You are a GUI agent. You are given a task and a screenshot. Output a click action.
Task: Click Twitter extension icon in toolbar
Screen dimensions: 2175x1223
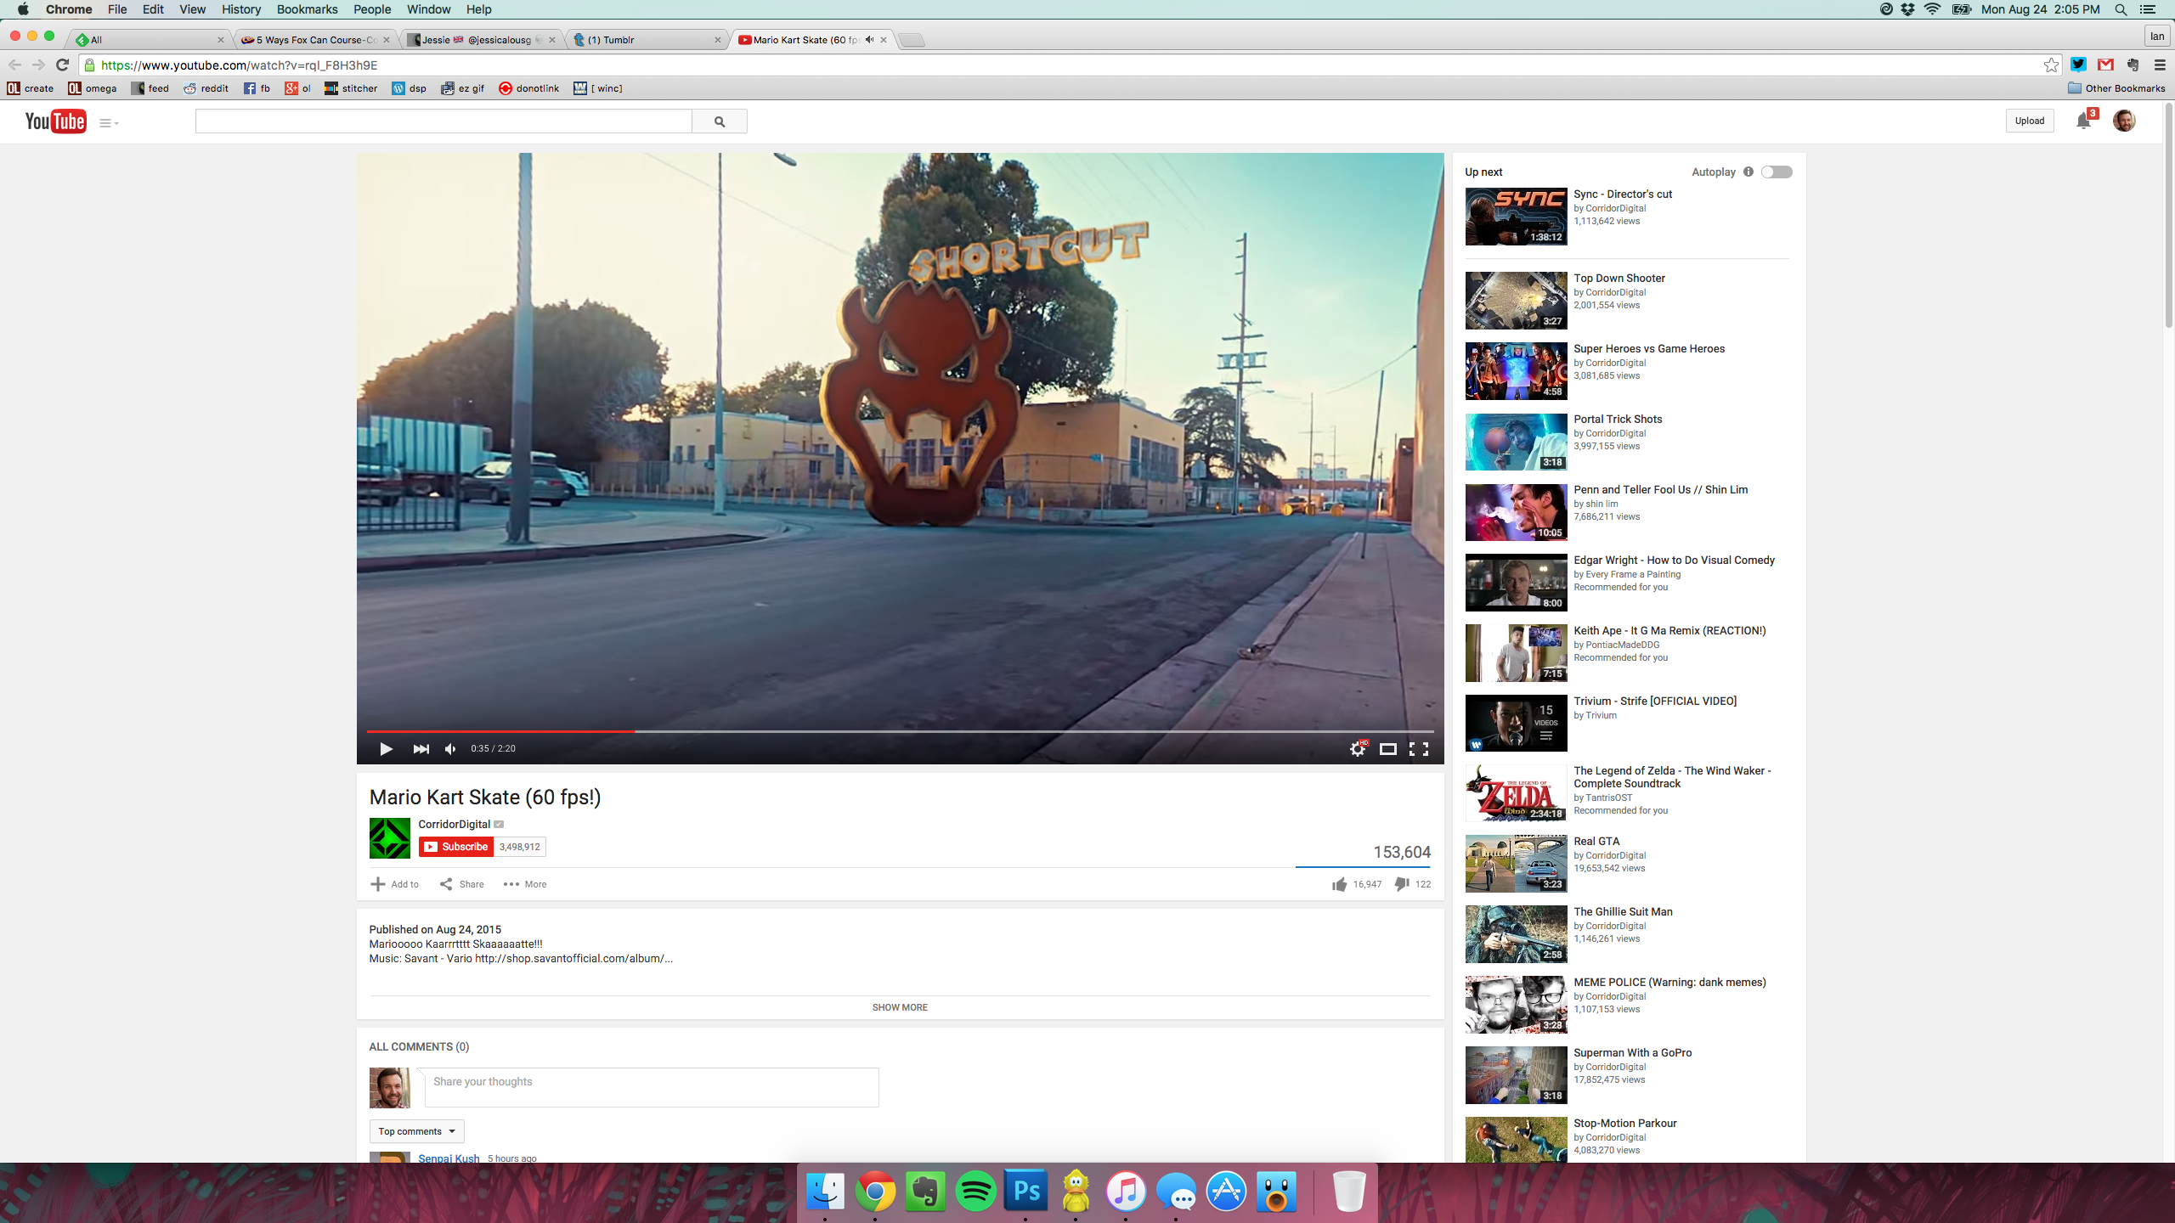2078,65
